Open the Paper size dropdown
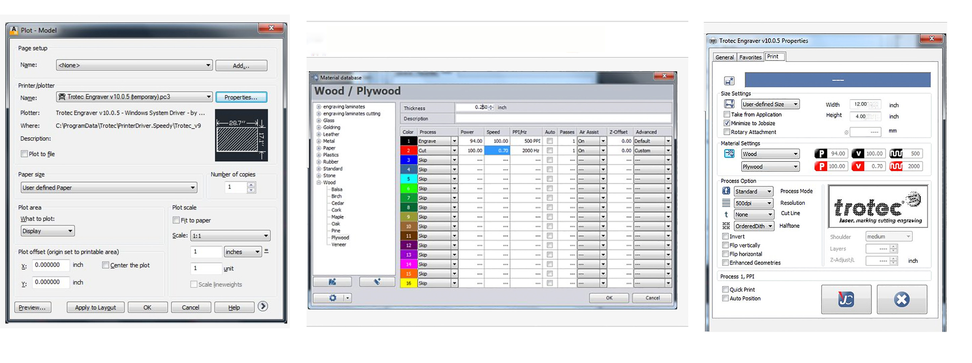This screenshot has width=972, height=363. (109, 188)
